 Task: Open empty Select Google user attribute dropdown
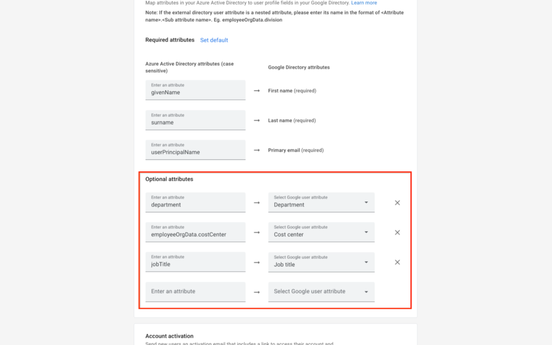321,292
